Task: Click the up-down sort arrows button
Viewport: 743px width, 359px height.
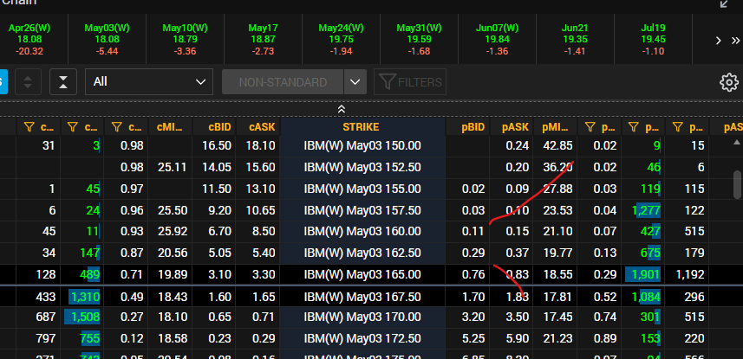Action: click(28, 82)
